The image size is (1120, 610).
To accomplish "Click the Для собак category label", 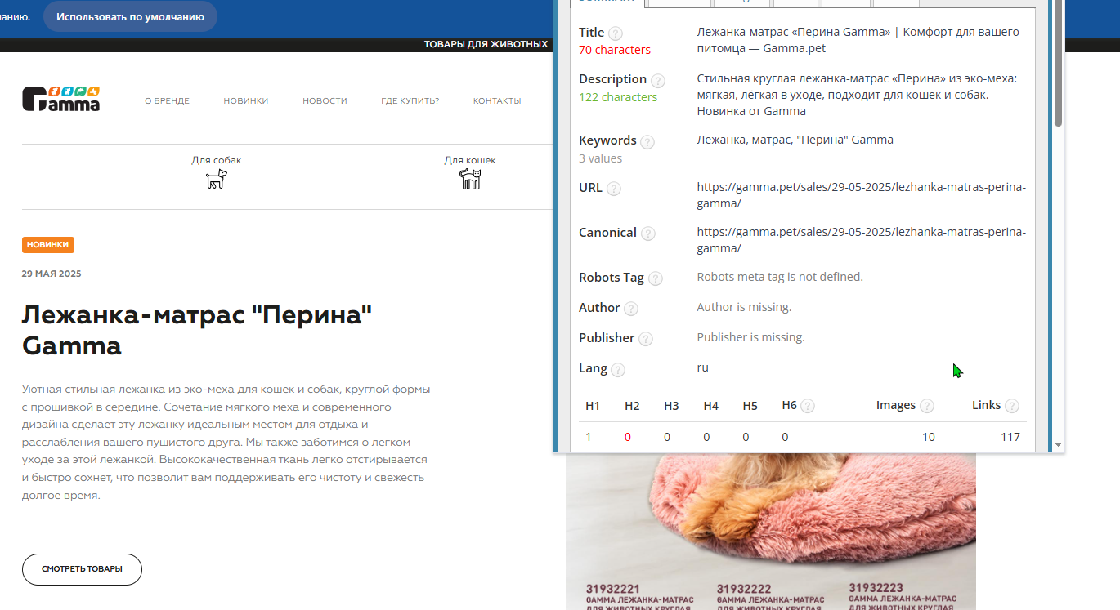I will (x=217, y=160).
